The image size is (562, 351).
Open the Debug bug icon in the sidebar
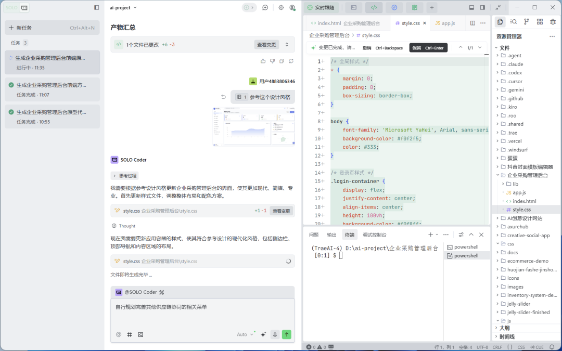coord(553,21)
